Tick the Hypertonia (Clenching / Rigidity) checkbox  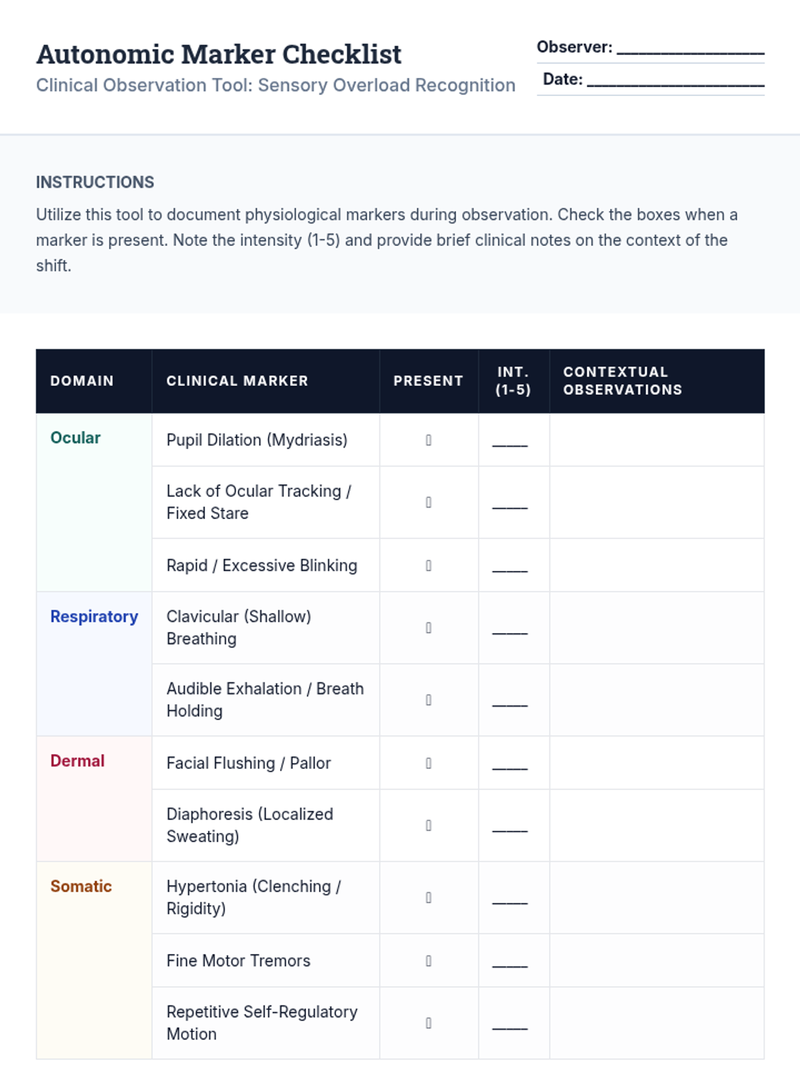click(x=429, y=897)
